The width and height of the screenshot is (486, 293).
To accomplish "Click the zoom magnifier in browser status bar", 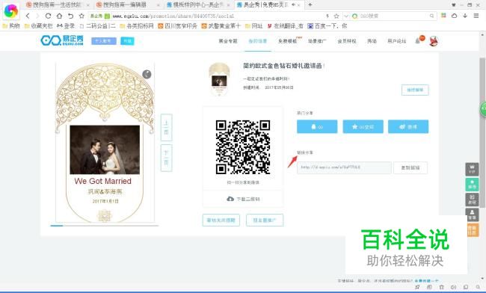I will click(x=478, y=287).
